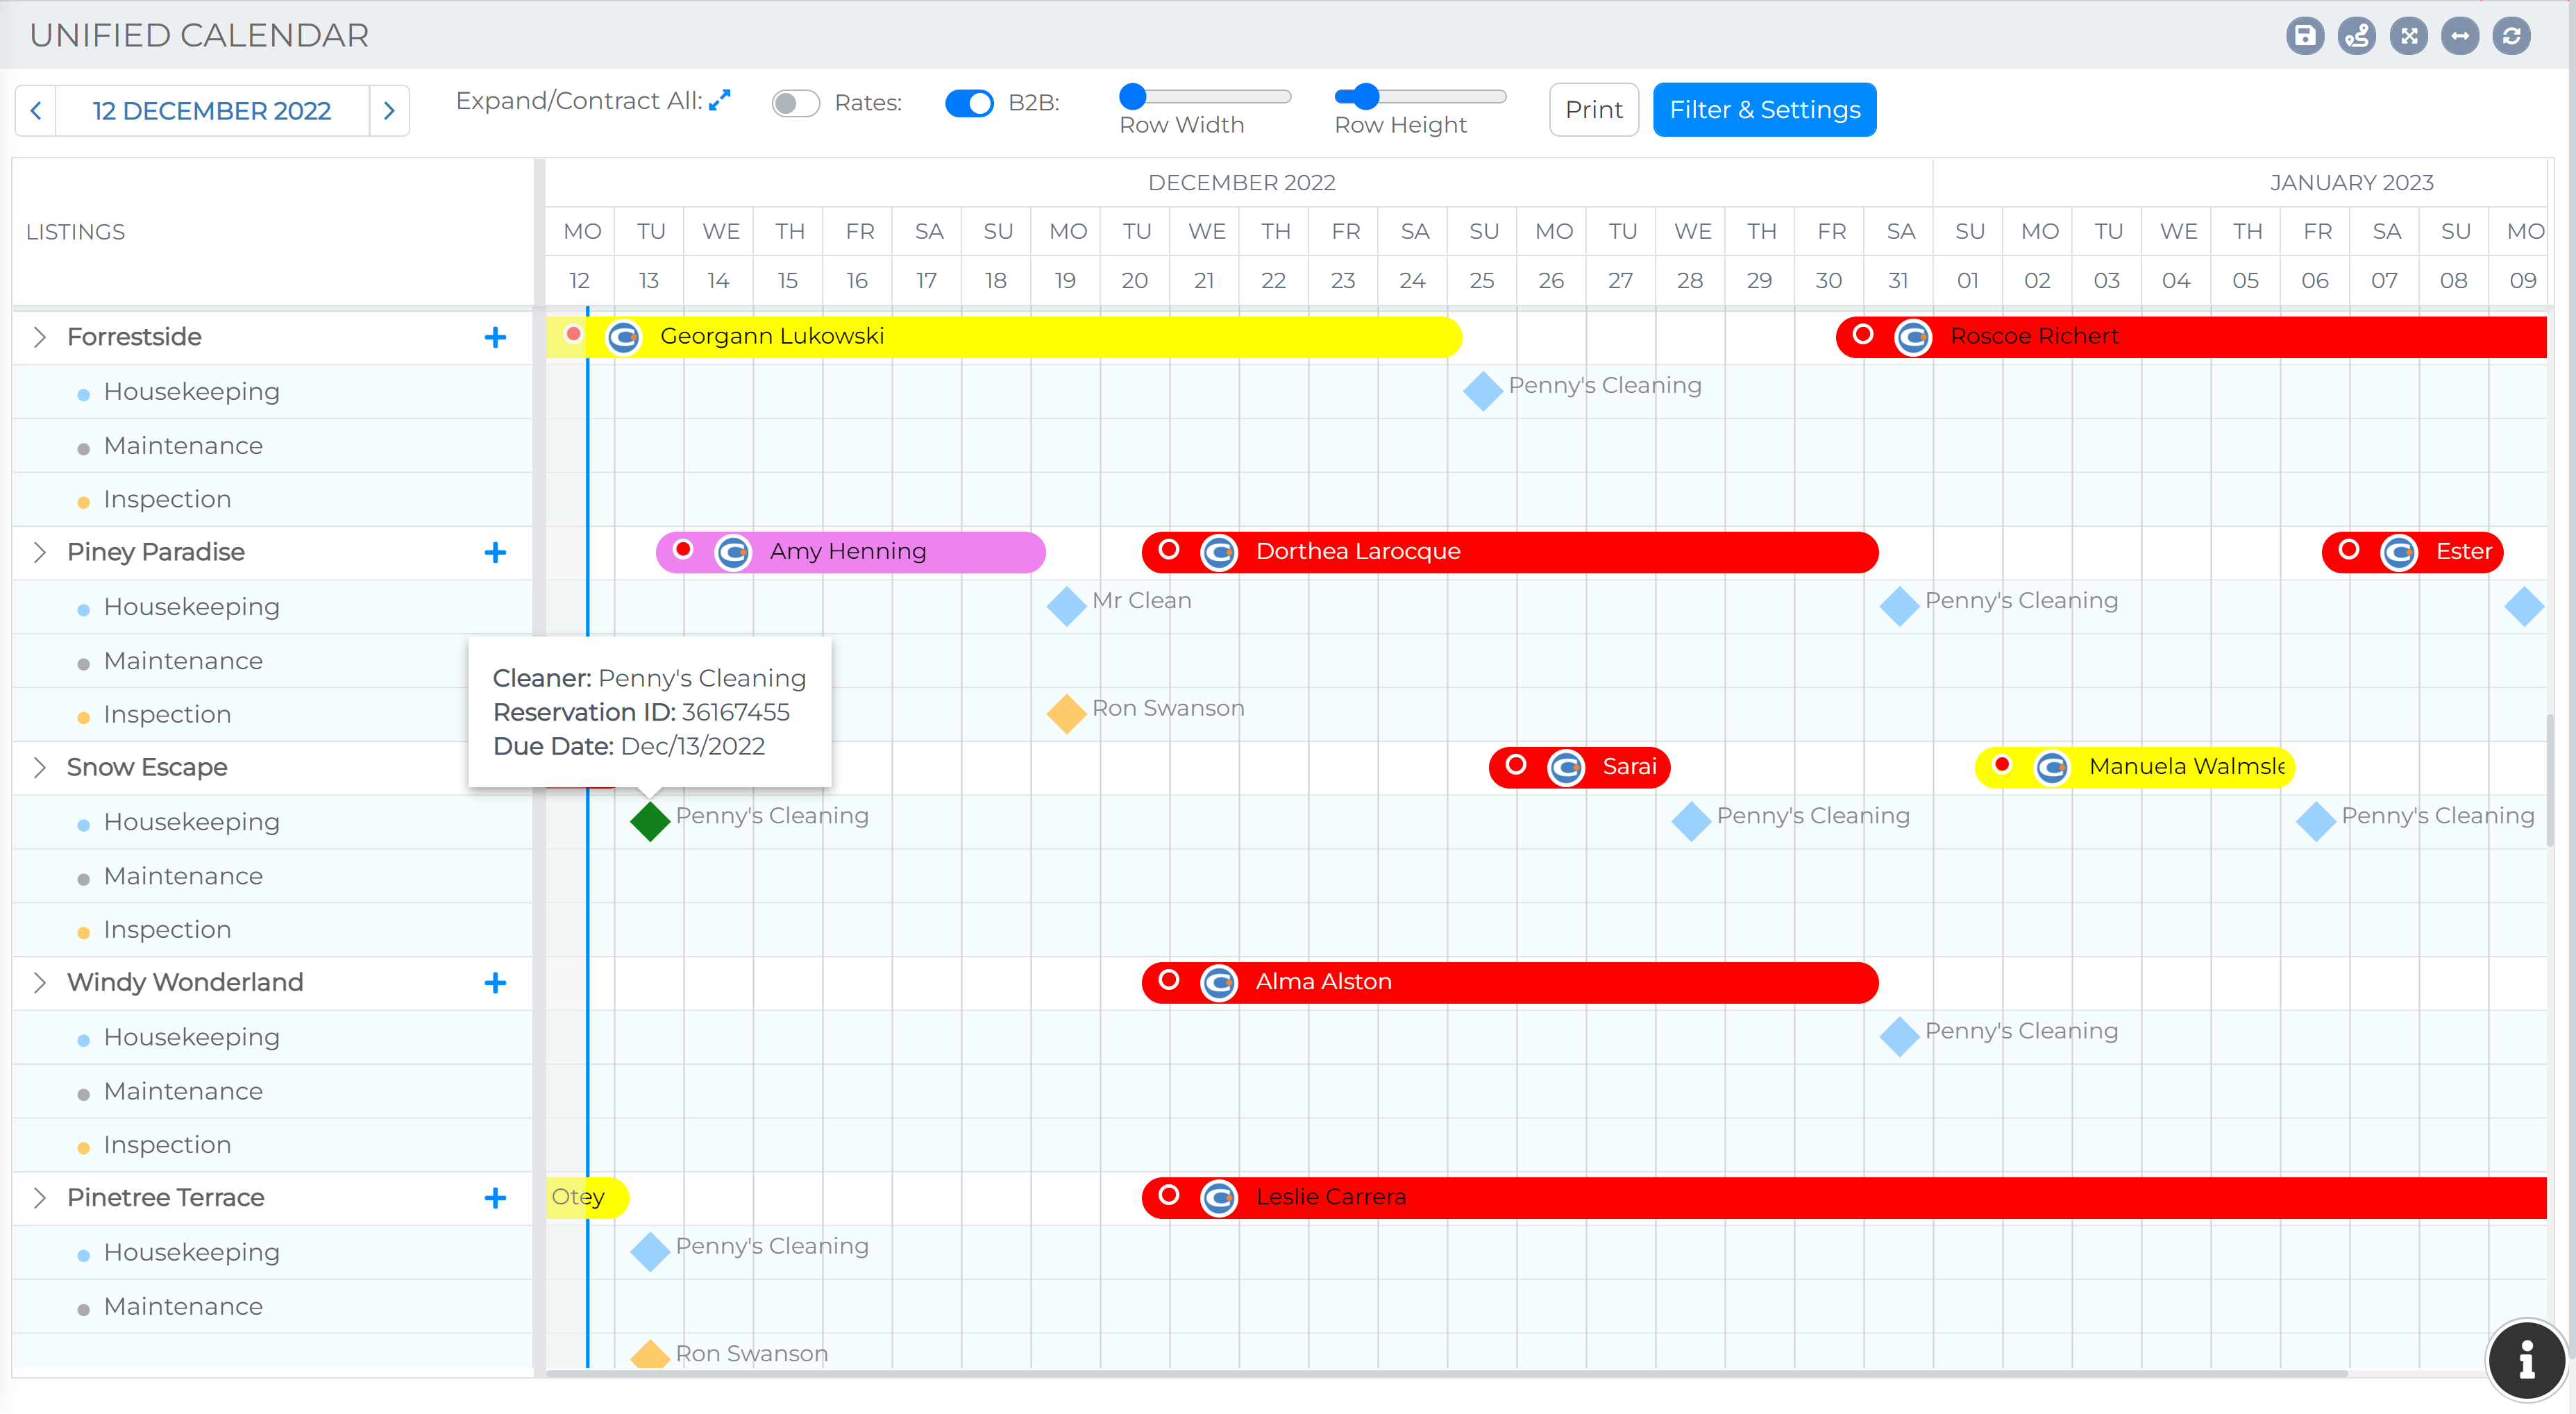Screen dimensions: 2576x1414
Task: Expand the Pinetree Terrace listing
Action: click(x=40, y=1197)
